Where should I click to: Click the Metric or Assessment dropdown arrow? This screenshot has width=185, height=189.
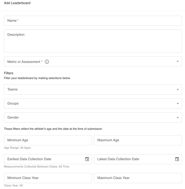pyautogui.click(x=178, y=62)
